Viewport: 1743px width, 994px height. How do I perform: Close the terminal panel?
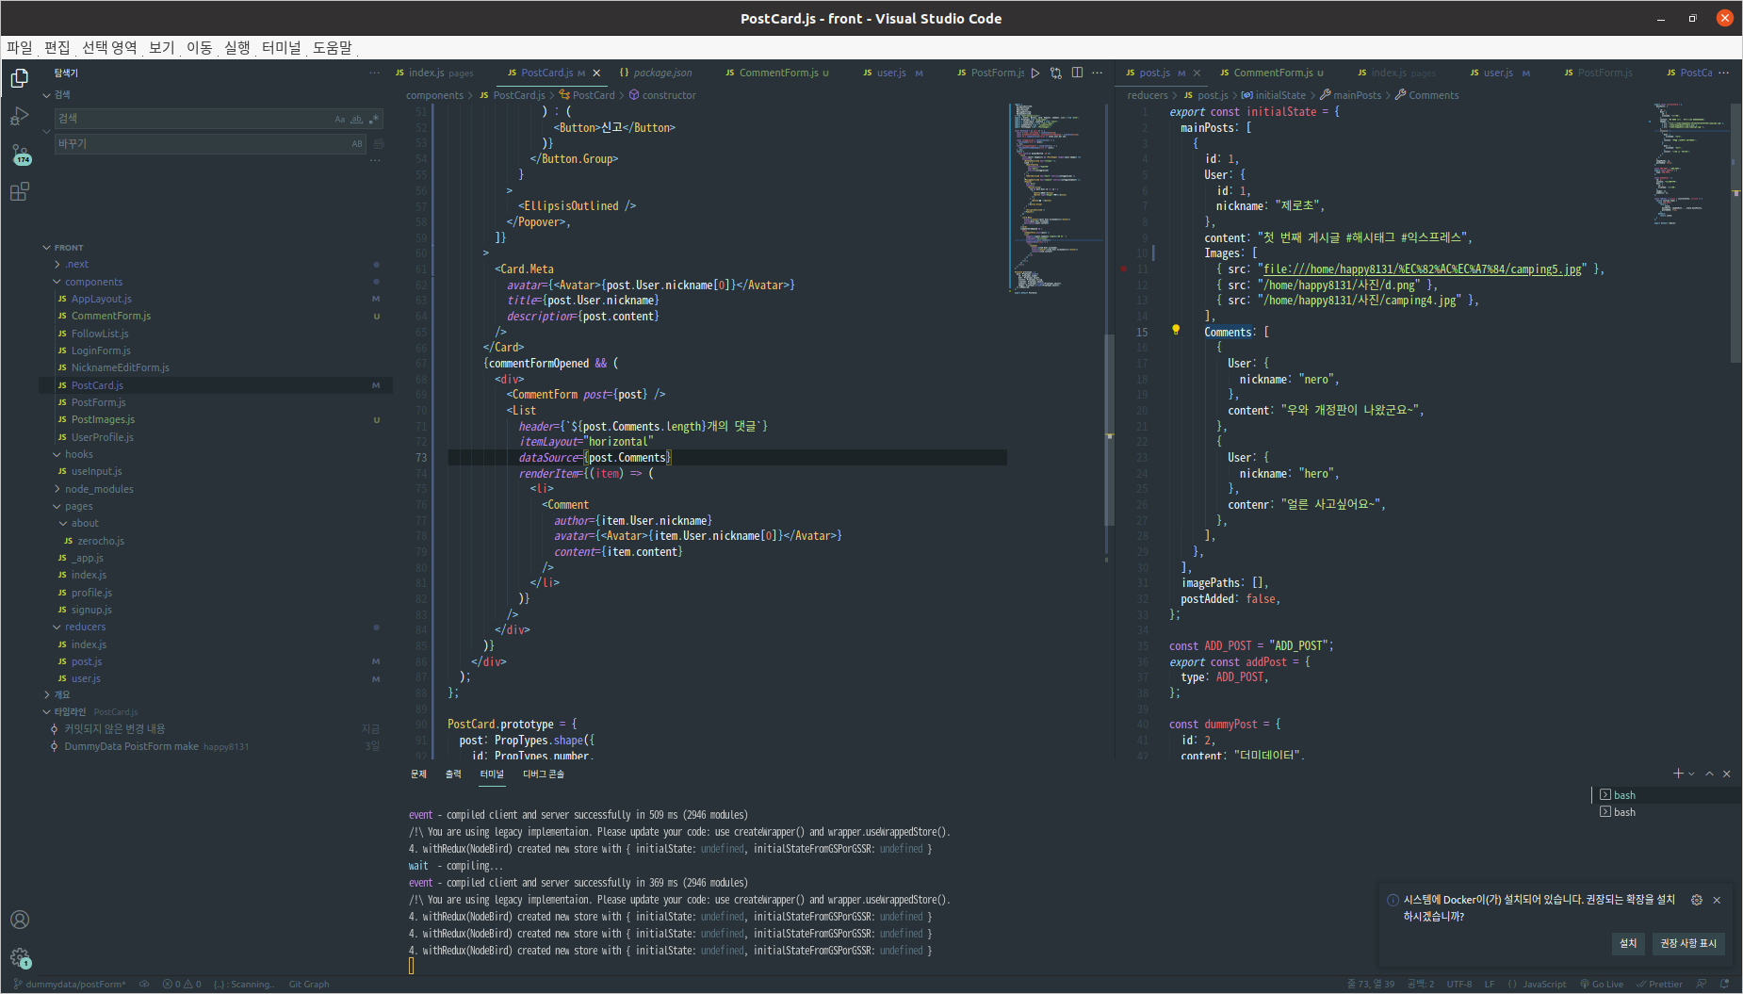pyautogui.click(x=1727, y=774)
